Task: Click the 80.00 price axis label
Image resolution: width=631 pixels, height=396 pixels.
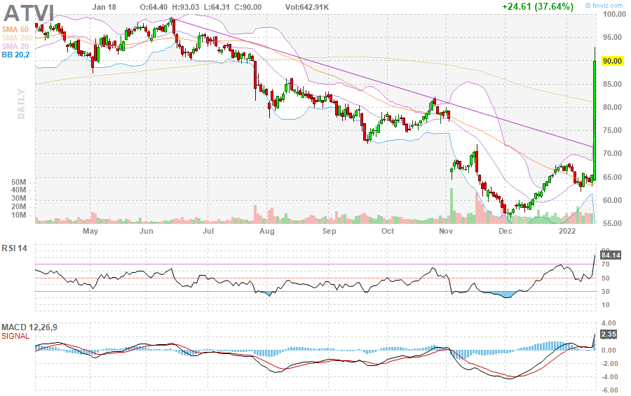Action: [612, 108]
